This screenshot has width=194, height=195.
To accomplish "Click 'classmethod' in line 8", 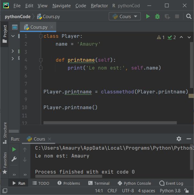I will point(117,92).
